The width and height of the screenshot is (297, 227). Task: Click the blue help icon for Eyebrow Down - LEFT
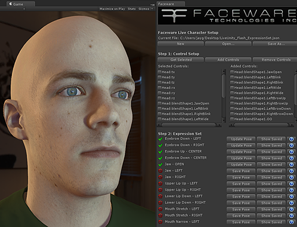[x=291, y=139]
